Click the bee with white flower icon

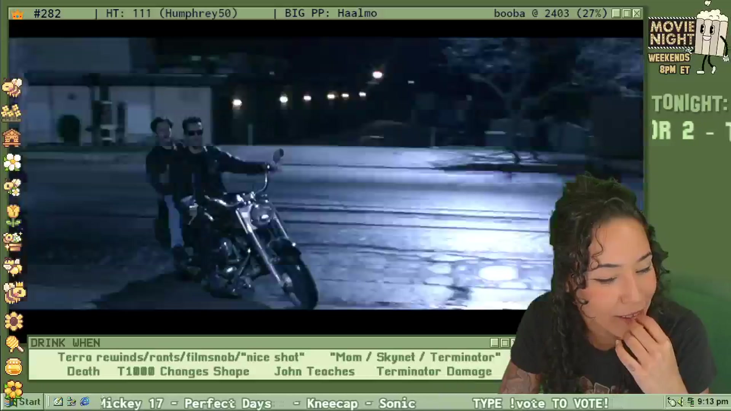pyautogui.click(x=12, y=187)
